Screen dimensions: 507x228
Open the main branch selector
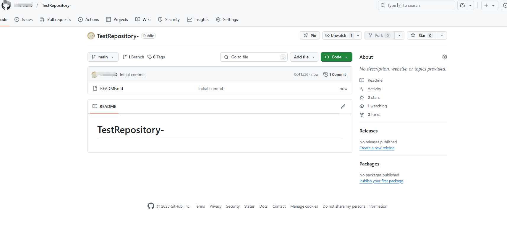(x=103, y=57)
